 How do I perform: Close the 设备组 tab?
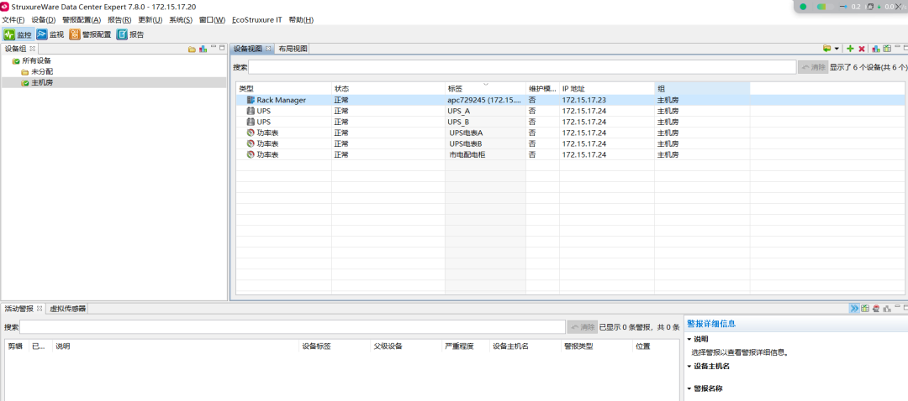[33, 49]
